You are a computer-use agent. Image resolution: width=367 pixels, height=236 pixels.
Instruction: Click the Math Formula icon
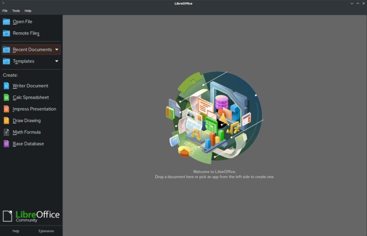tap(6, 132)
